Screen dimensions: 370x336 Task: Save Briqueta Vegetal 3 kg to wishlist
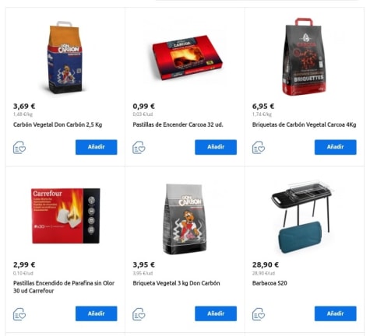pos(139,314)
